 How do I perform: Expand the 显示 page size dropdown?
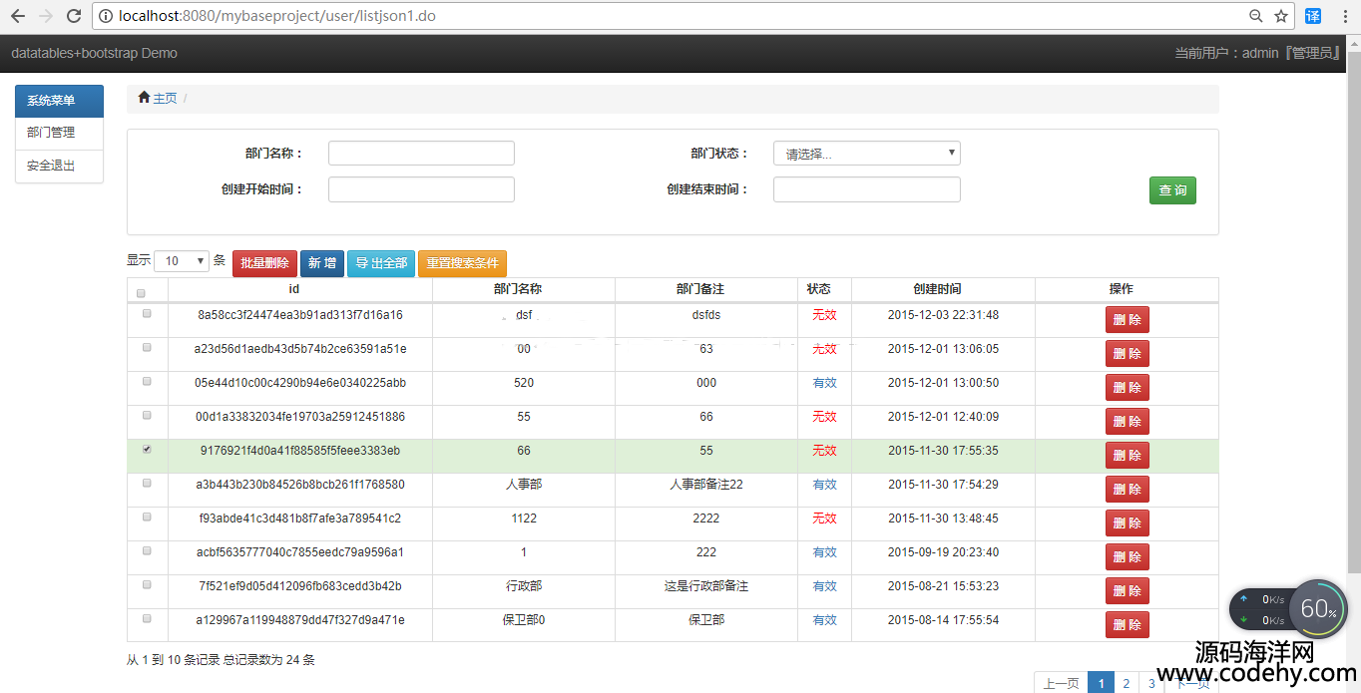[x=181, y=261]
